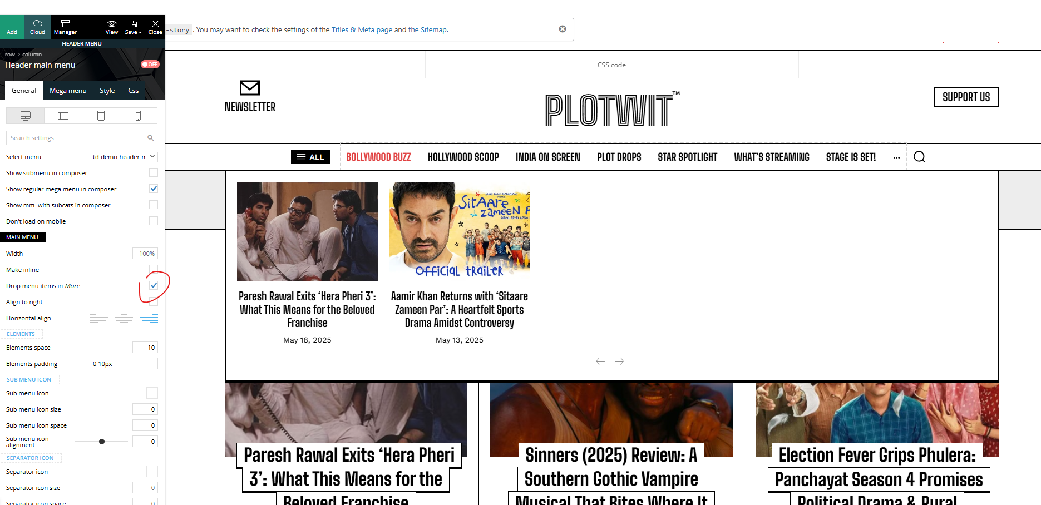Pick a Sub menu icon box

[152, 393]
